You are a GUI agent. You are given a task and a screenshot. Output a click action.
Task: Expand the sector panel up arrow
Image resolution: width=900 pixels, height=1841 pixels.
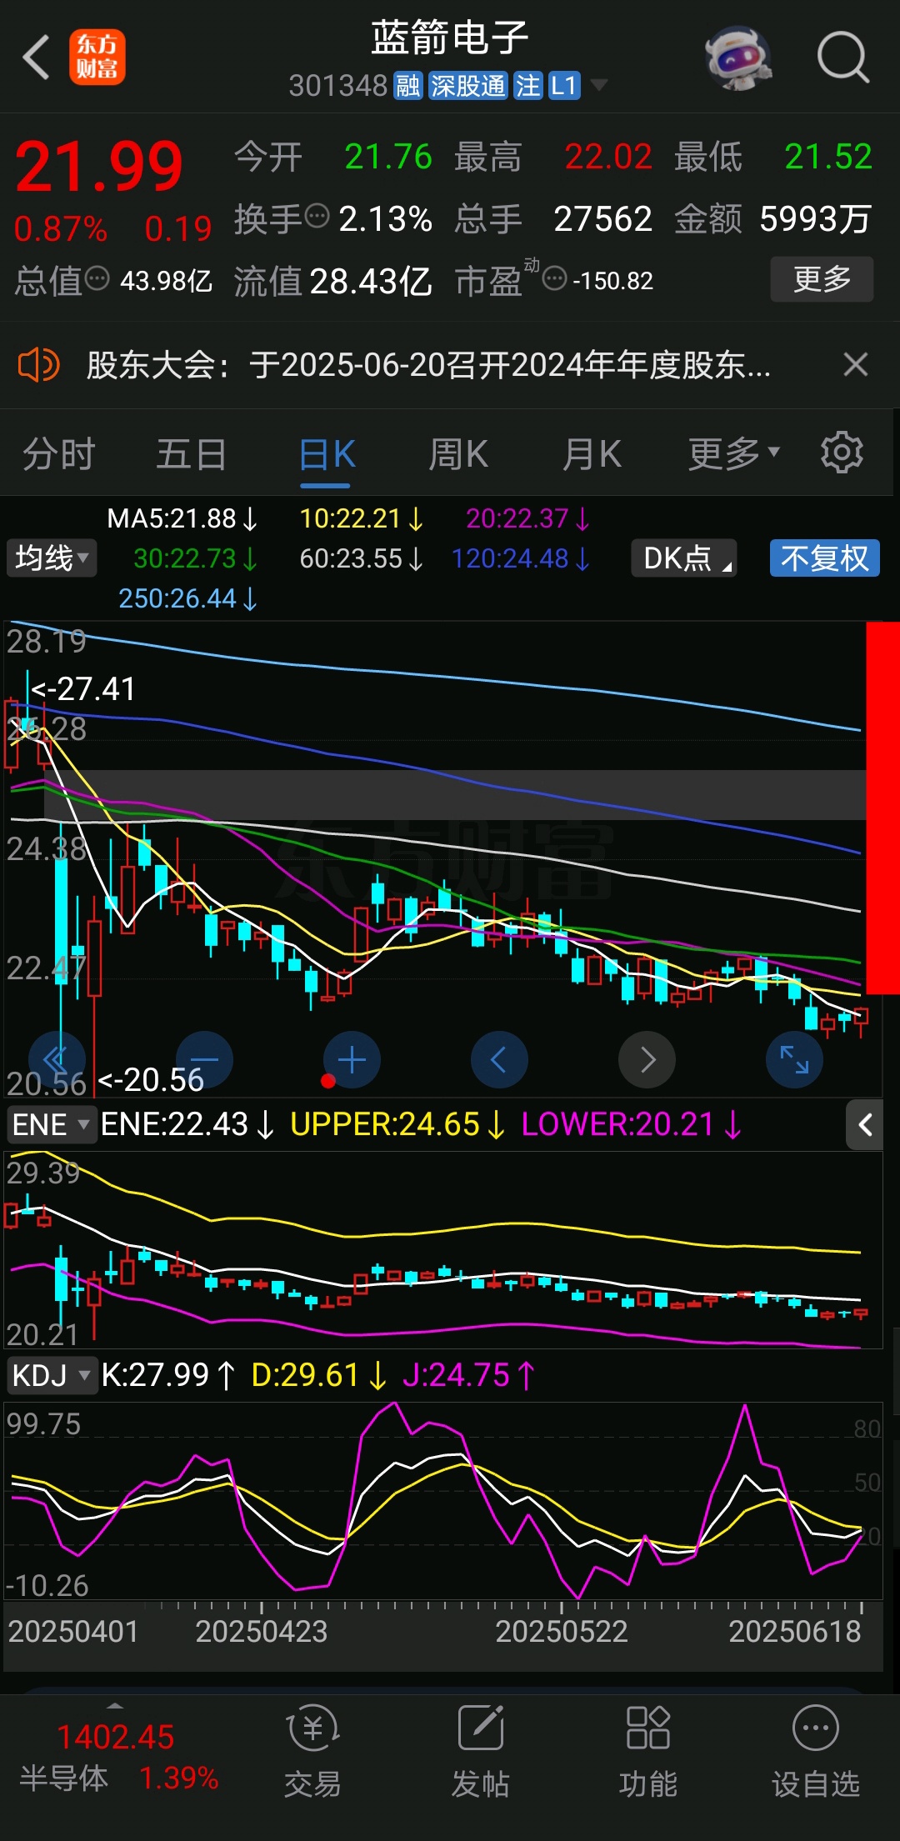click(x=115, y=1706)
